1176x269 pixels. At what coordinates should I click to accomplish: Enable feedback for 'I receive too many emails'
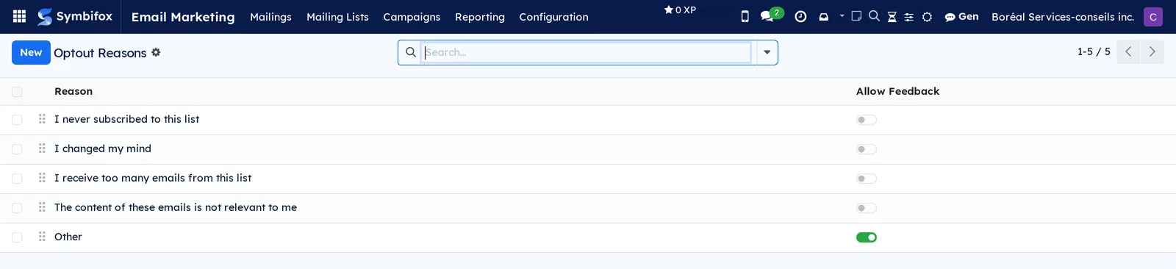click(867, 179)
